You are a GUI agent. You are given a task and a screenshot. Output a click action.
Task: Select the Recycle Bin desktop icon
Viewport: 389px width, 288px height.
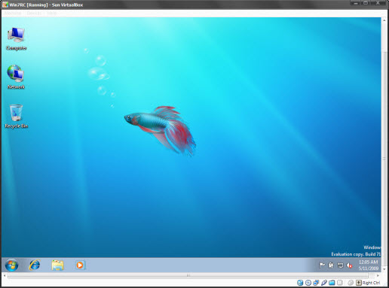click(x=16, y=117)
